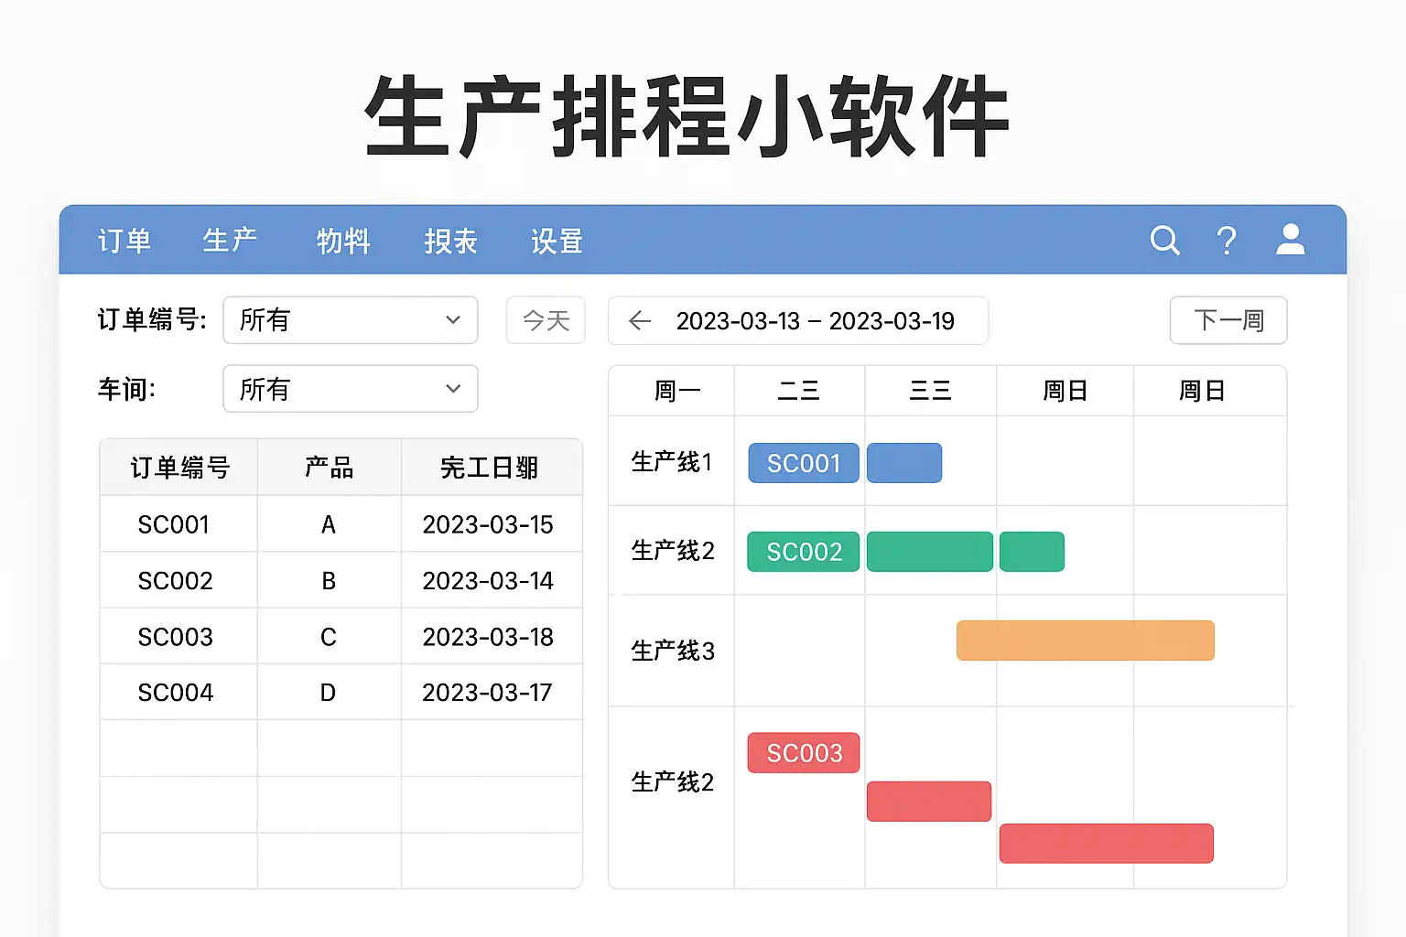
Task: Click the 2023-03-13 – 2023-03-19 date range
Action: pos(816,321)
